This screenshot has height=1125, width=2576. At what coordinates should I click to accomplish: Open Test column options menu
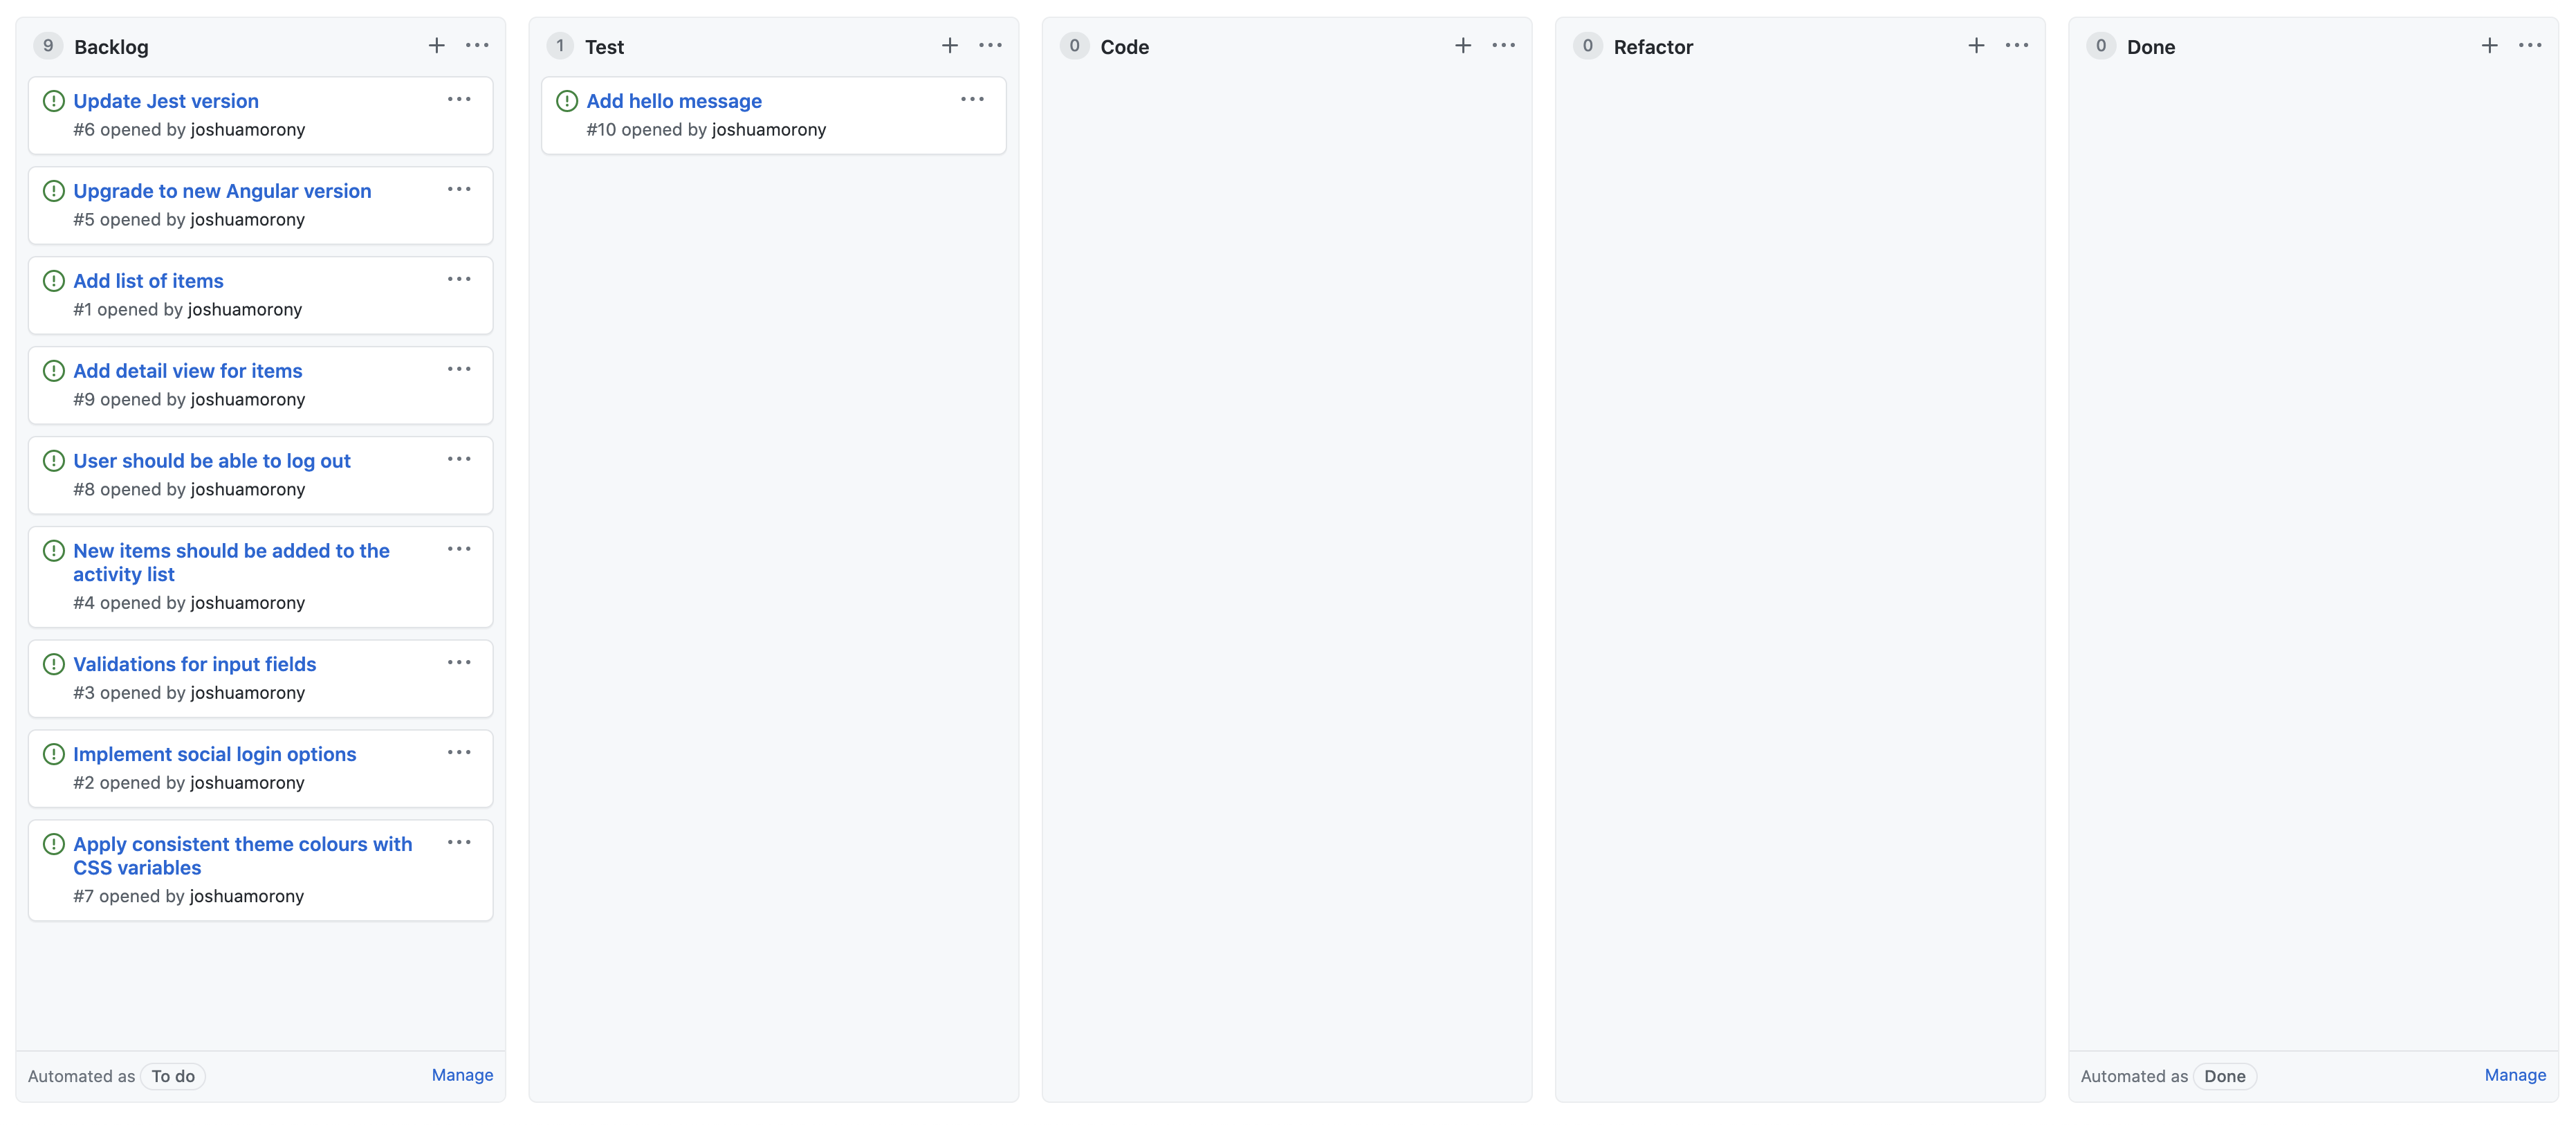(x=990, y=45)
